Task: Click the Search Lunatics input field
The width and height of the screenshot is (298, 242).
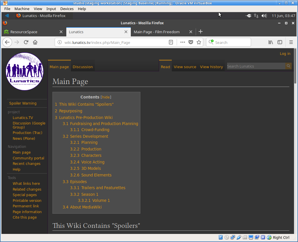Action: pyautogui.click(x=256, y=66)
